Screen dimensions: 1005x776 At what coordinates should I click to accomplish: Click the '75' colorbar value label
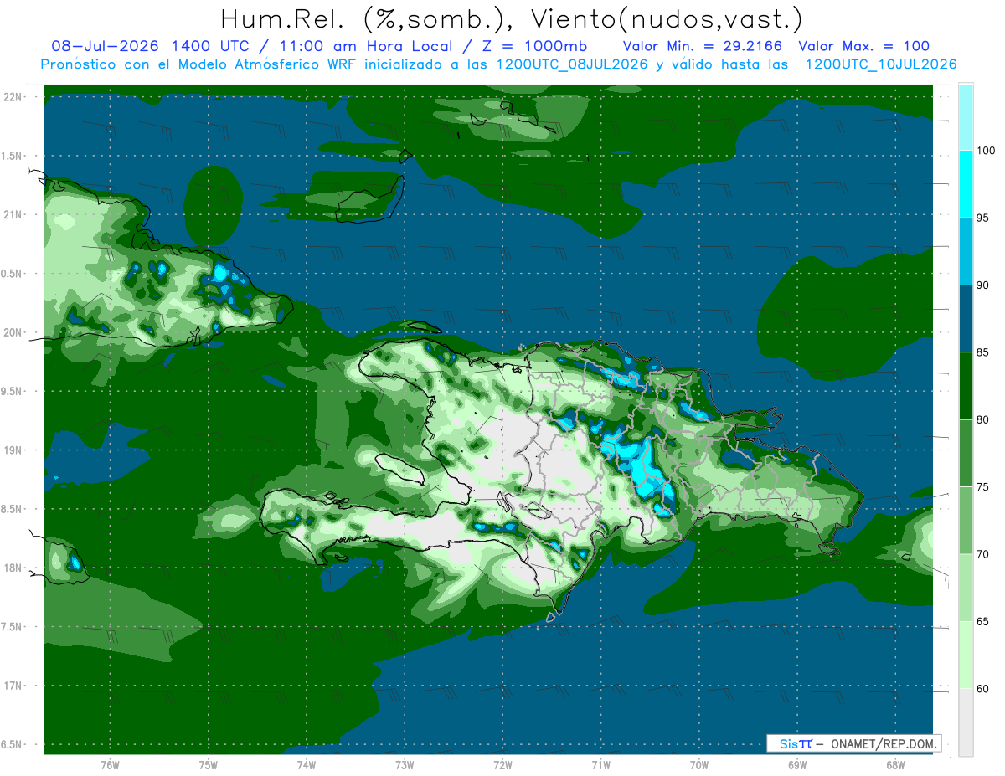(x=983, y=487)
